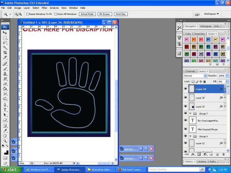
Task: Select the Paint Bucket tool
Action: 5,89
